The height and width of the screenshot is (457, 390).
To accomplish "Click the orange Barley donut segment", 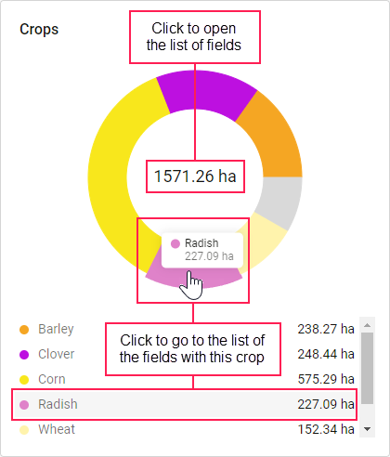I will click(274, 138).
